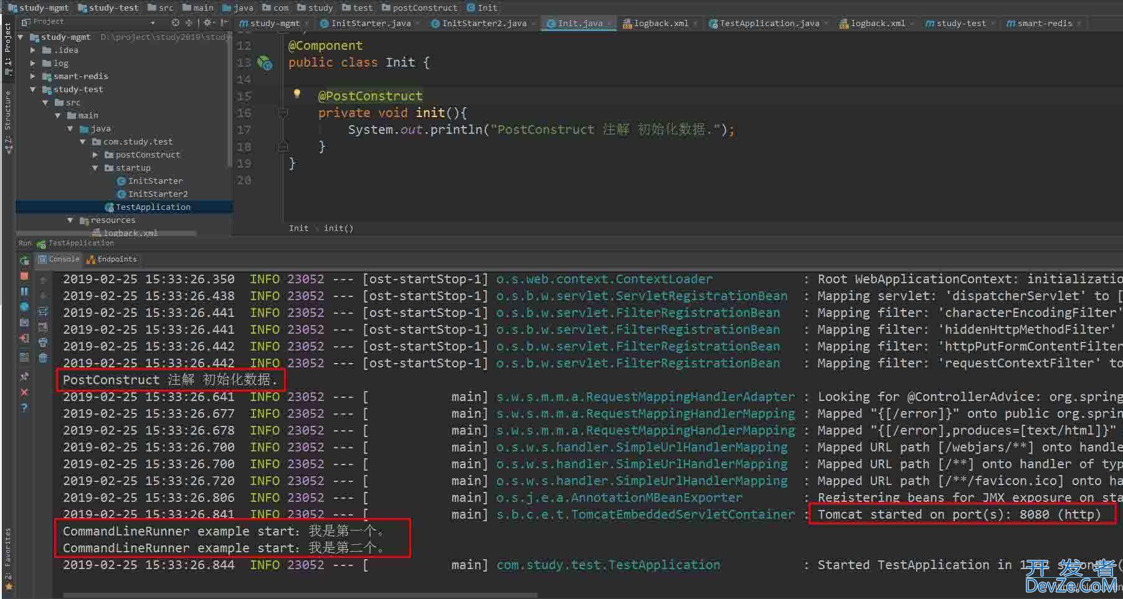The image size is (1123, 599).
Task: Click the pin tab icon in Run sidebar
Action: tap(24, 377)
